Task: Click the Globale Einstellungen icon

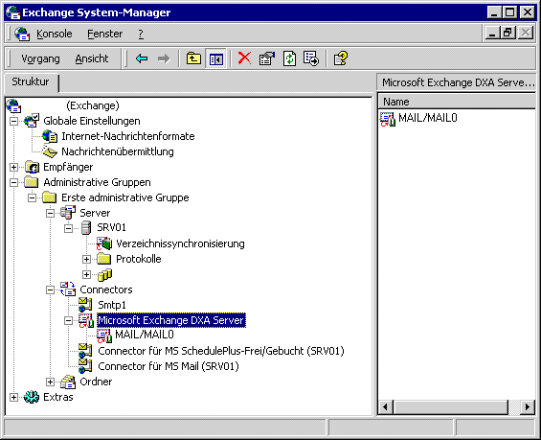Action: click(32, 121)
